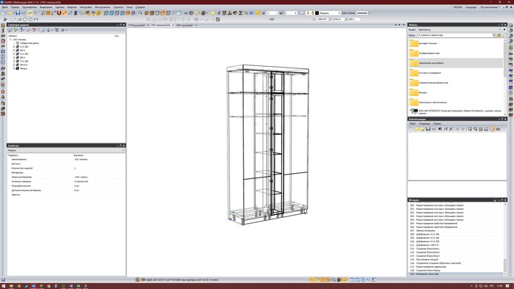Click the Undo arrow in the main toolbar
Screen dimensions: 514x289
click(x=30, y=13)
